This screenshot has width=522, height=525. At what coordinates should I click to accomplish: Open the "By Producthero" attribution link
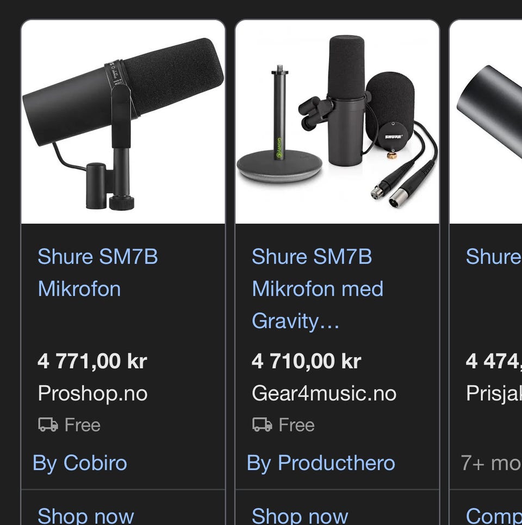coord(321,463)
